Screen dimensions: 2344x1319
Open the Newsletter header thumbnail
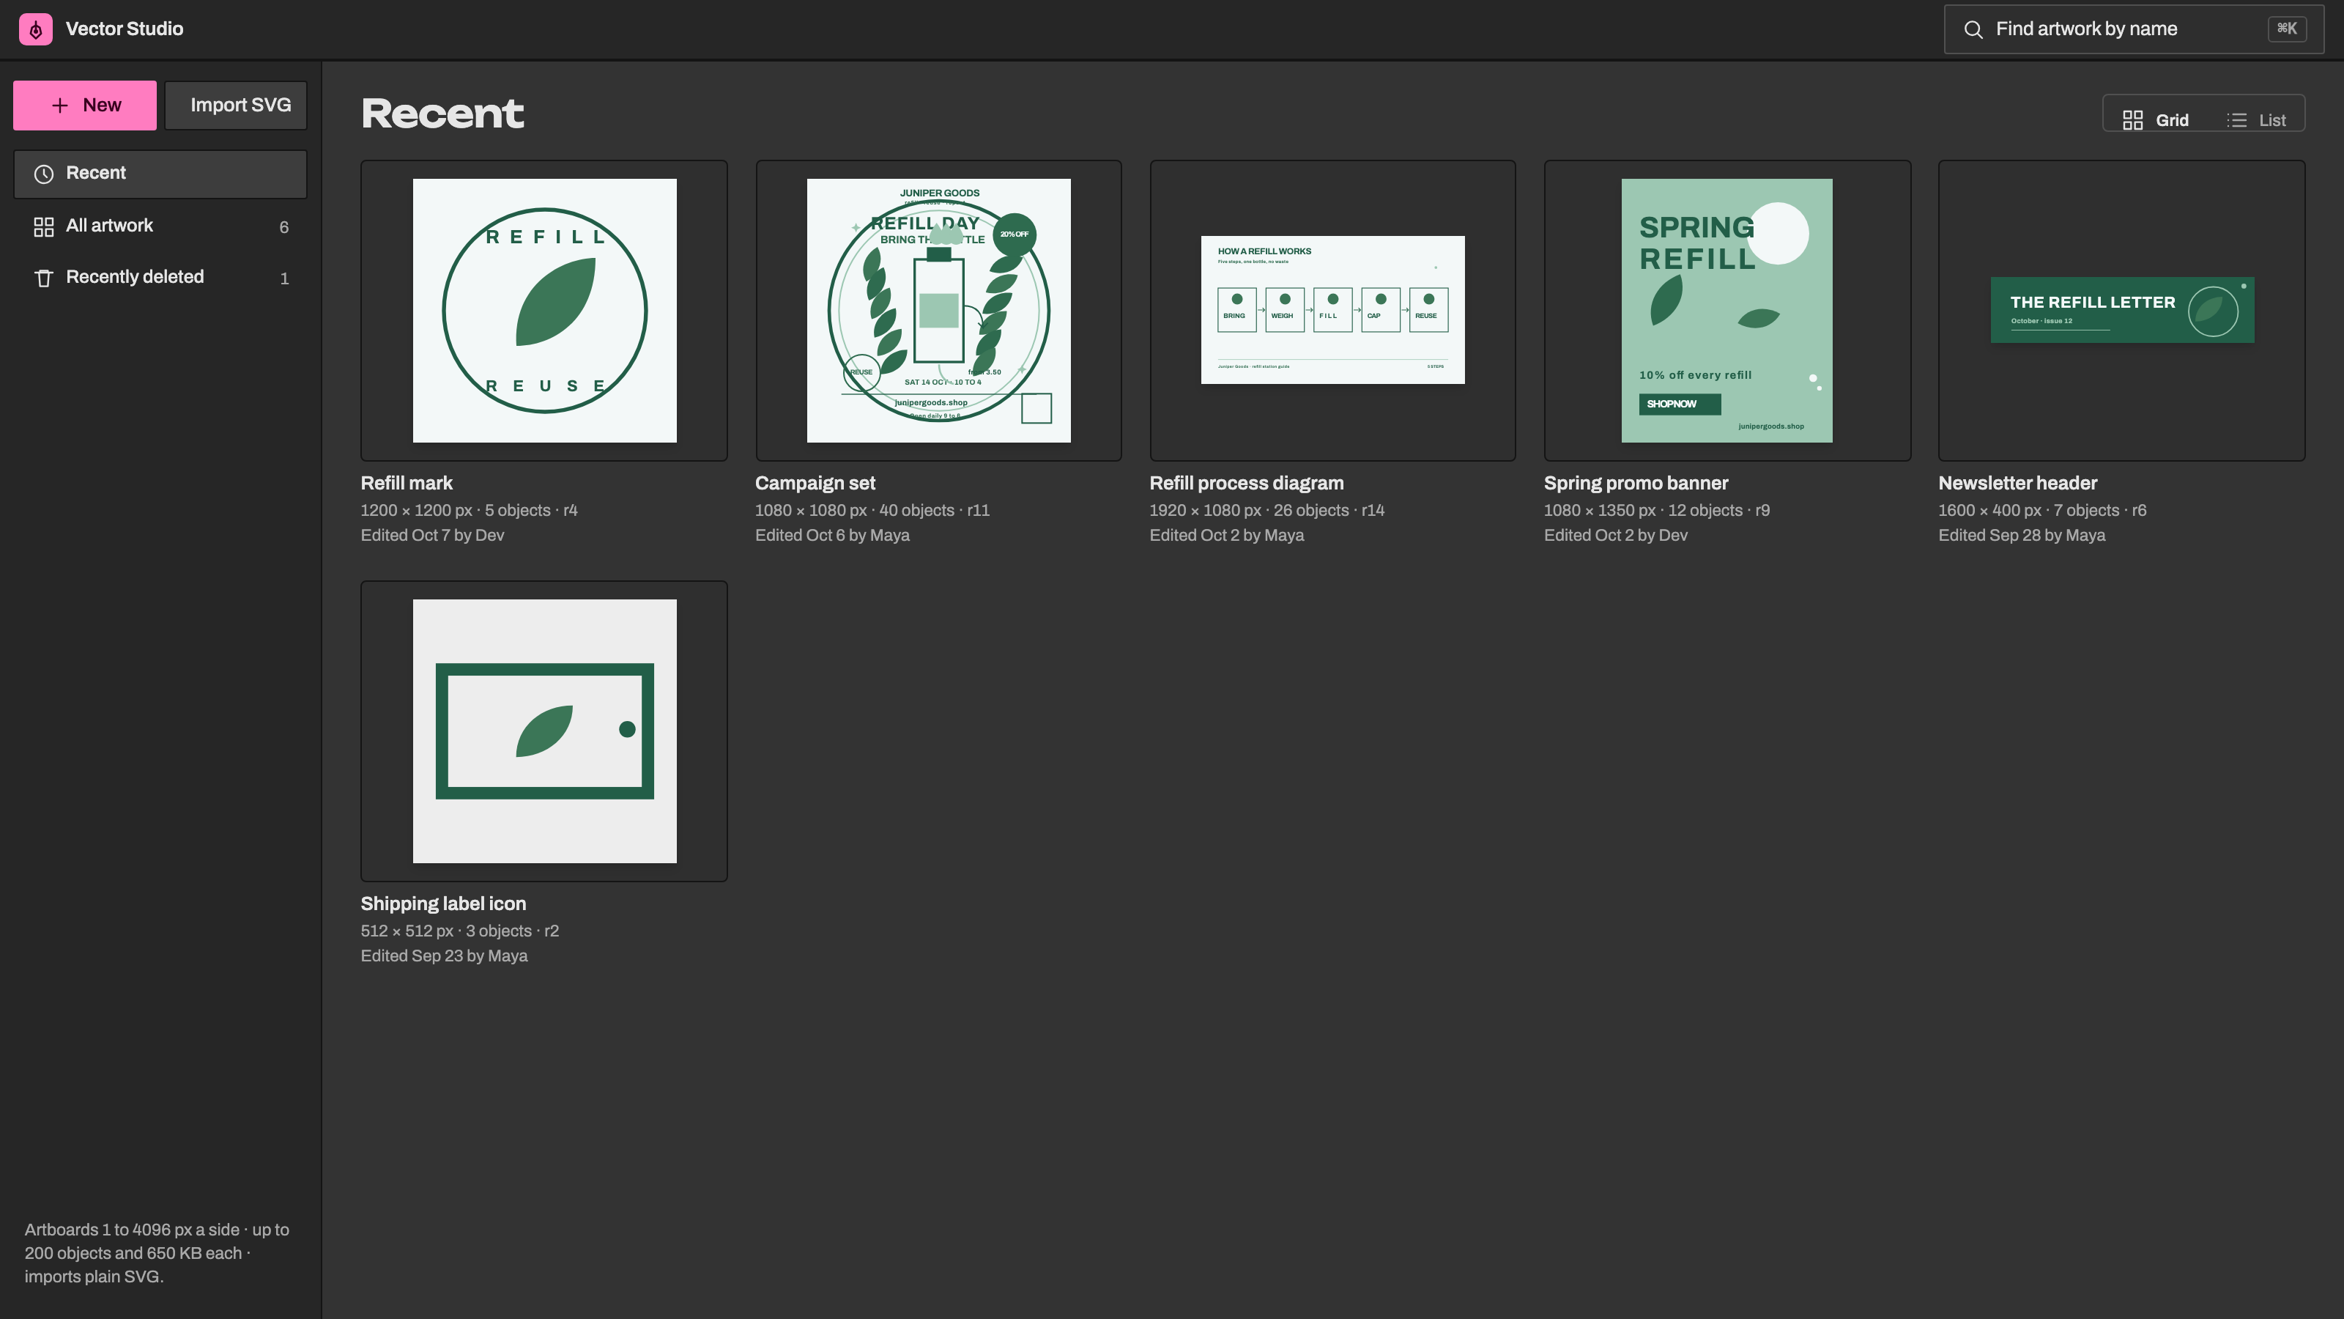tap(2122, 311)
